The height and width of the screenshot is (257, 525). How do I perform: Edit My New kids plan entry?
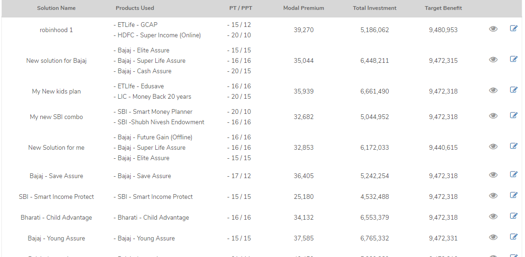[x=514, y=90]
